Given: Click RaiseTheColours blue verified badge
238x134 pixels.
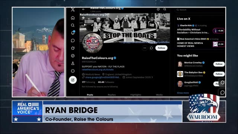Looking at the screenshot, I should pyautogui.click(x=115, y=58).
